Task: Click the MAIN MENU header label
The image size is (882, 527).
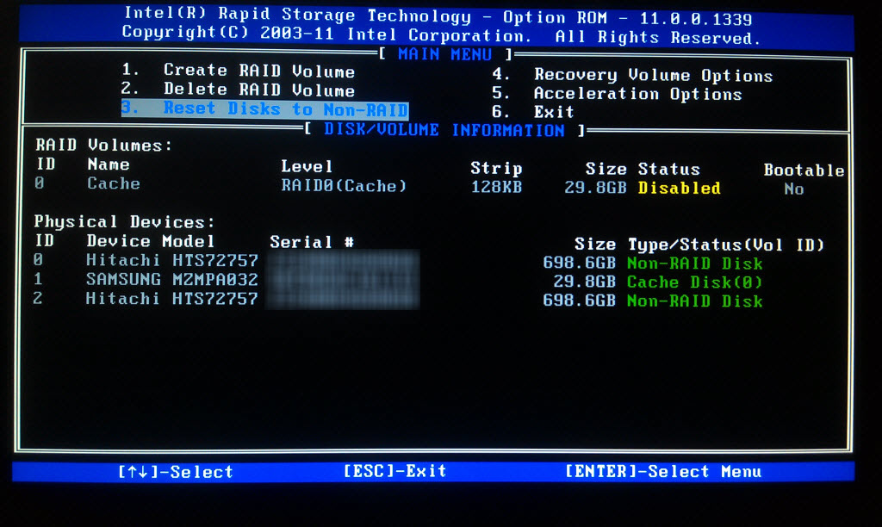Action: tap(445, 54)
